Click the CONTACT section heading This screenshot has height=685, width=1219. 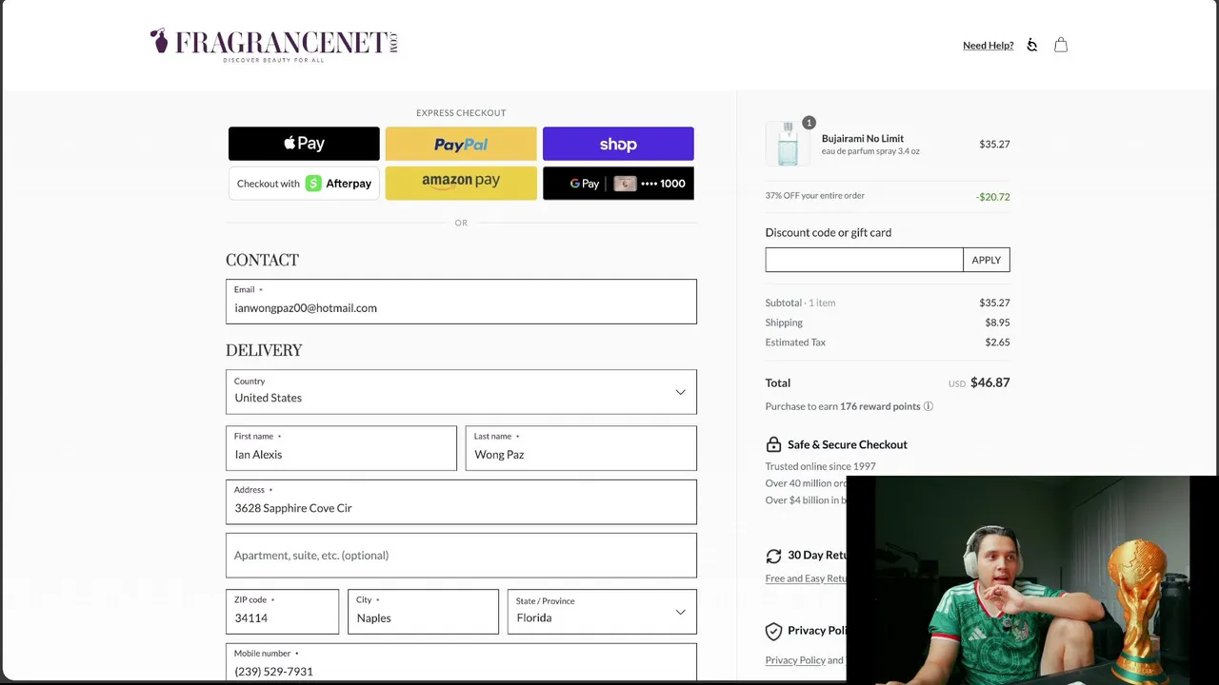(x=262, y=260)
